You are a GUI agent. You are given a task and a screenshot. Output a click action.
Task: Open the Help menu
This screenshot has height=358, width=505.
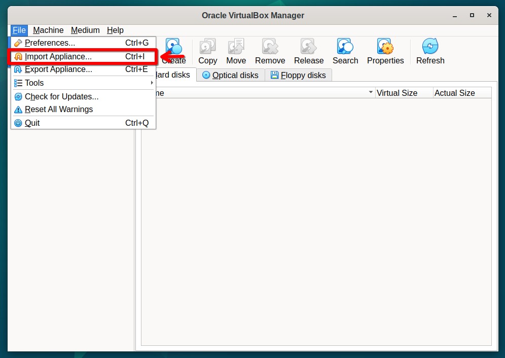pyautogui.click(x=115, y=30)
